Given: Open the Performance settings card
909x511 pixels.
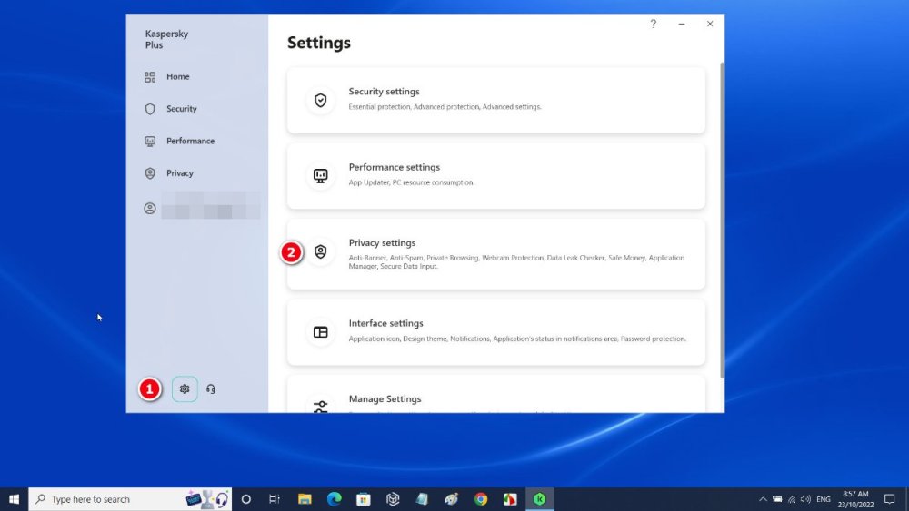Looking at the screenshot, I should pyautogui.click(x=496, y=176).
